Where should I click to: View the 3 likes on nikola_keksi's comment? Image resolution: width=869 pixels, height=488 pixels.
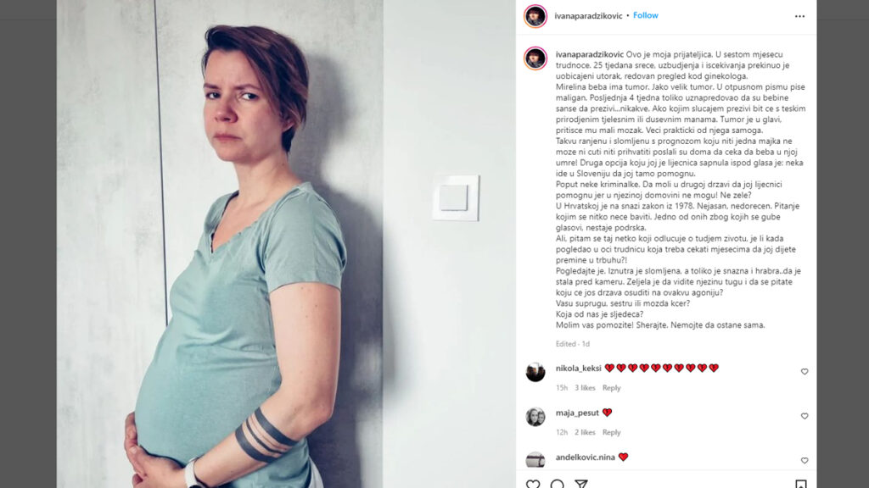click(585, 388)
